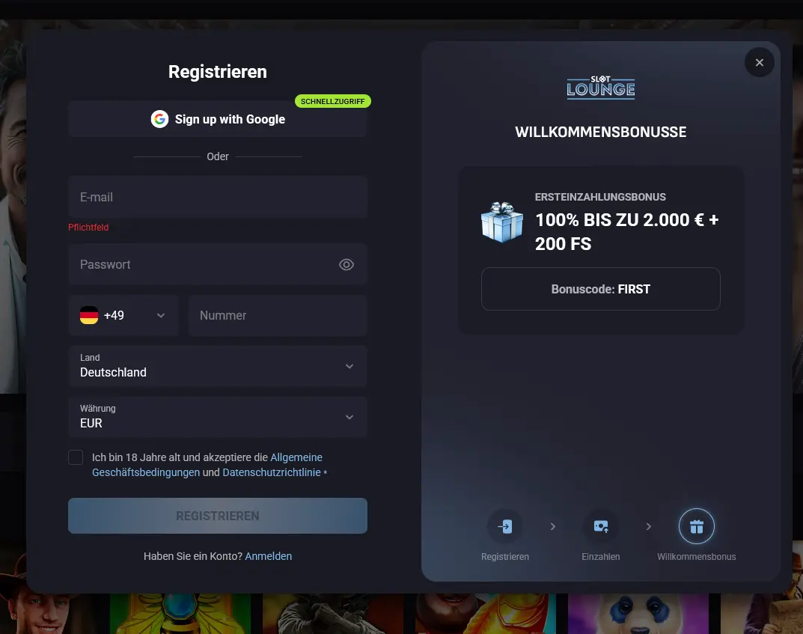Image resolution: width=803 pixels, height=634 pixels.
Task: Click the WILLKOMMENSBONUSSE heading
Action: [x=601, y=132]
